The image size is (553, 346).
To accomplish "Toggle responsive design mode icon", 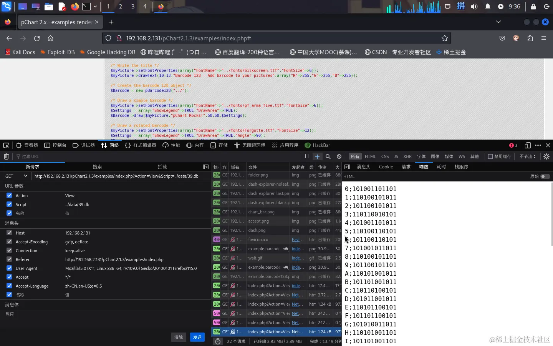I will 528,145.
